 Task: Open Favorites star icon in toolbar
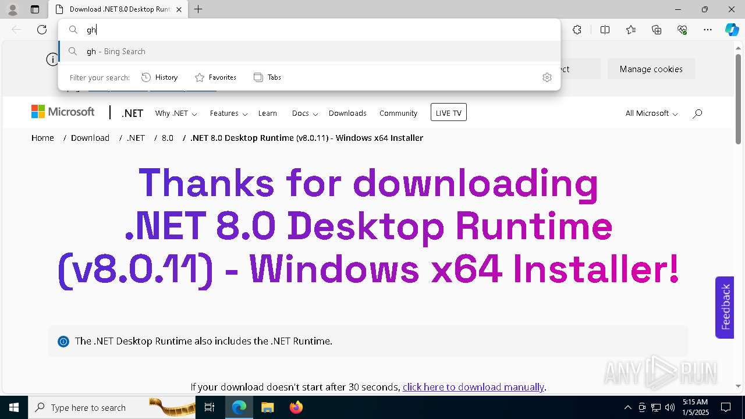(x=631, y=30)
